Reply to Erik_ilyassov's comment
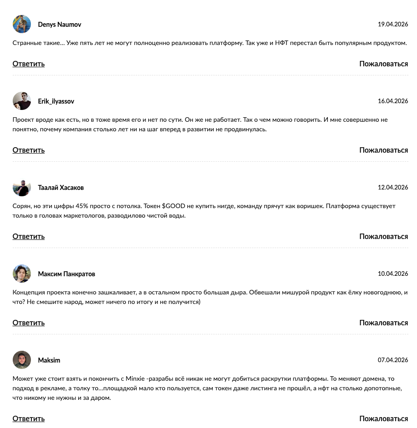The height and width of the screenshot is (428, 417). 28,150
